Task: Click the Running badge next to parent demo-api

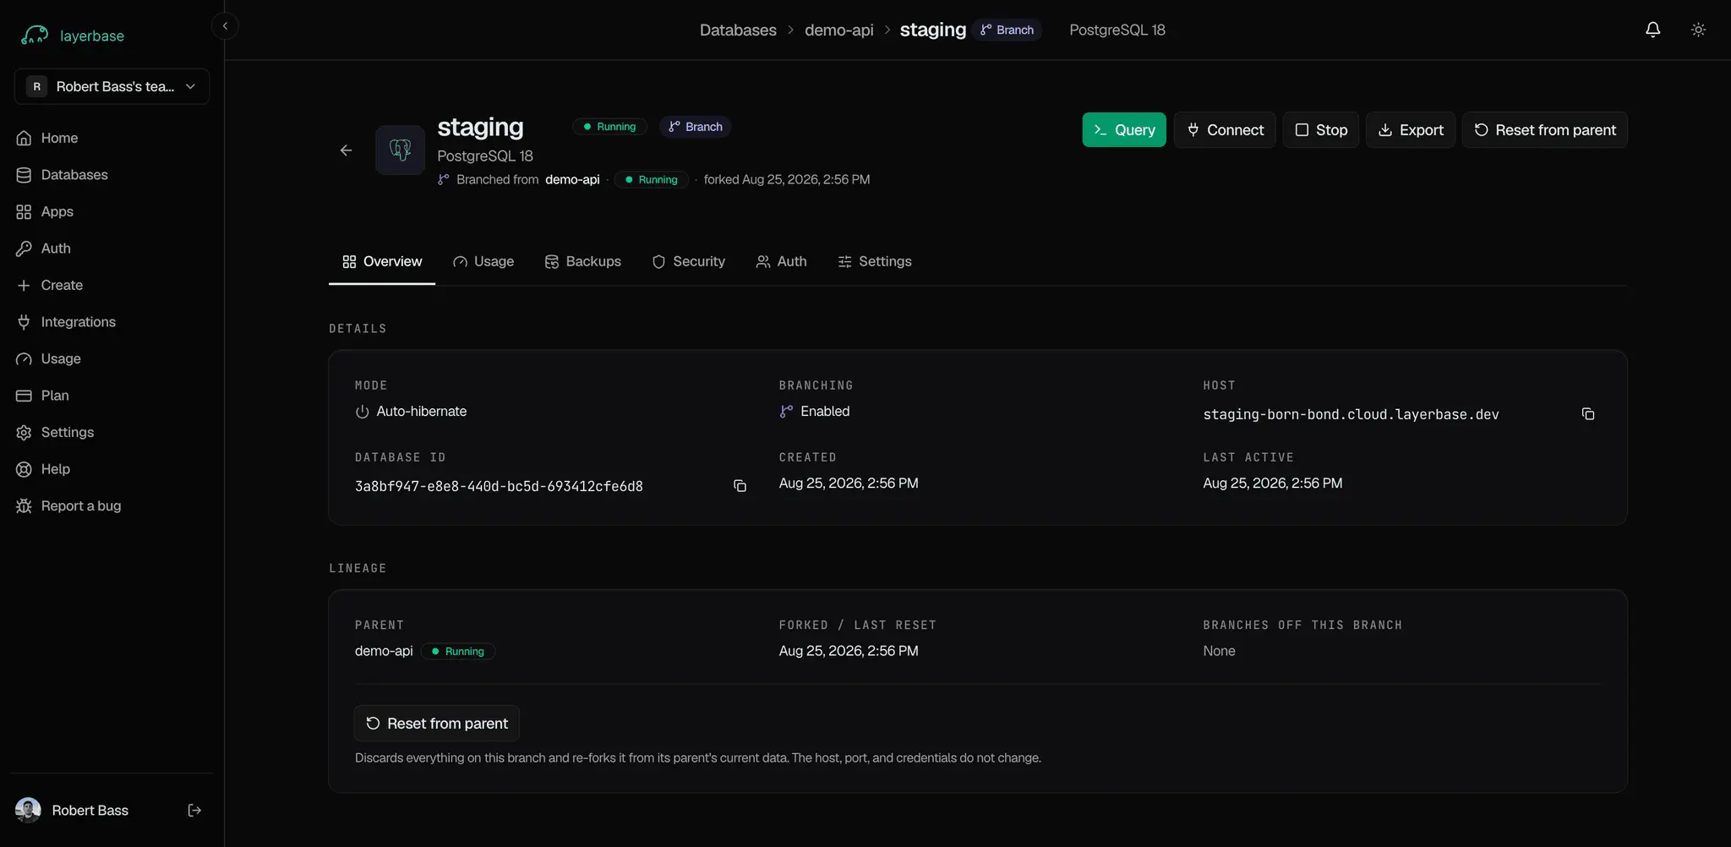Action: (x=458, y=652)
